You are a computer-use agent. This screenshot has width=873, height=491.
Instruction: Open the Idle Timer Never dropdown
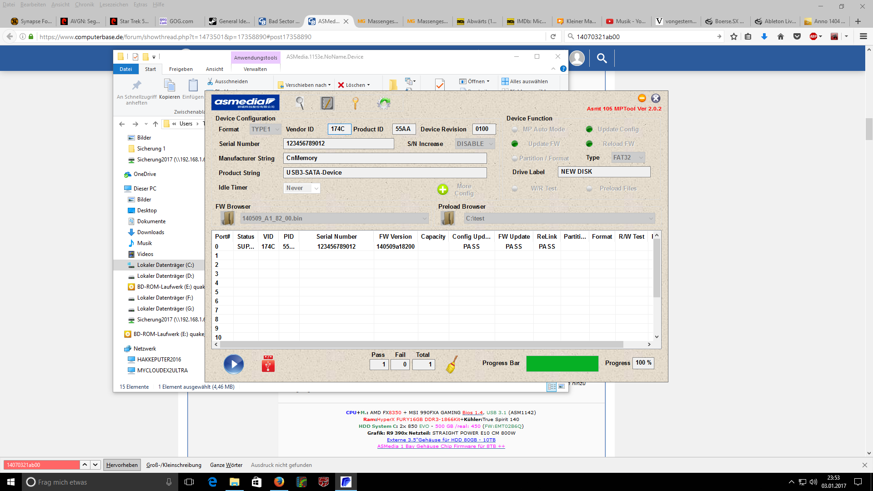tap(302, 188)
